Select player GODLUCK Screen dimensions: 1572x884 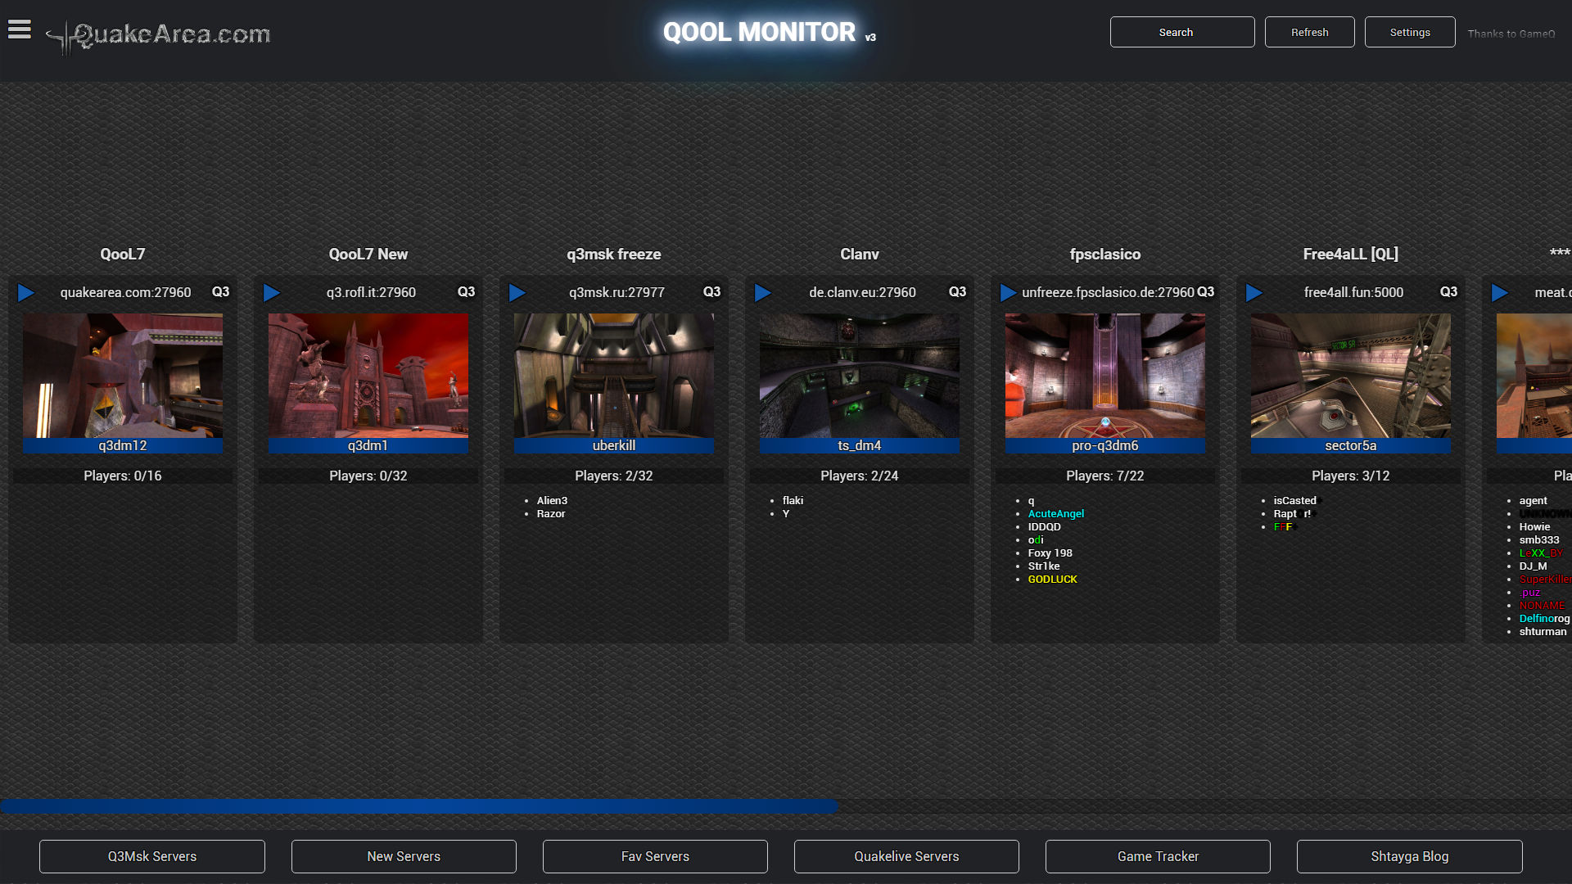[x=1053, y=580]
